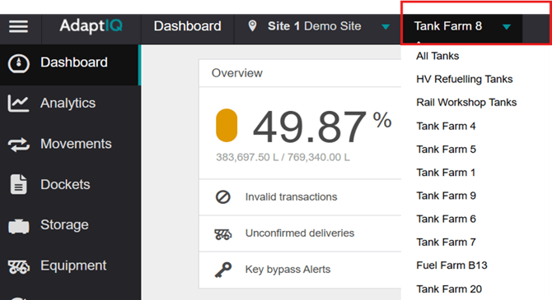Click the location pin icon beside Site 1
The height and width of the screenshot is (300, 552).
pos(252,26)
